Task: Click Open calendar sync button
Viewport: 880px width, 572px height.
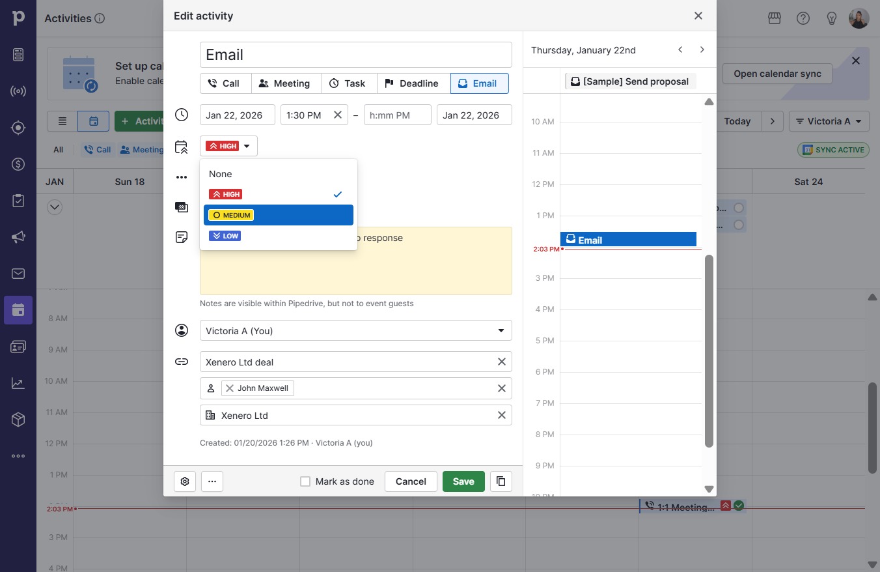Action: click(x=777, y=74)
